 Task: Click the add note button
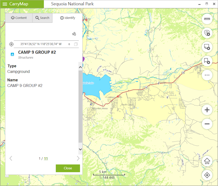tap(207, 47)
